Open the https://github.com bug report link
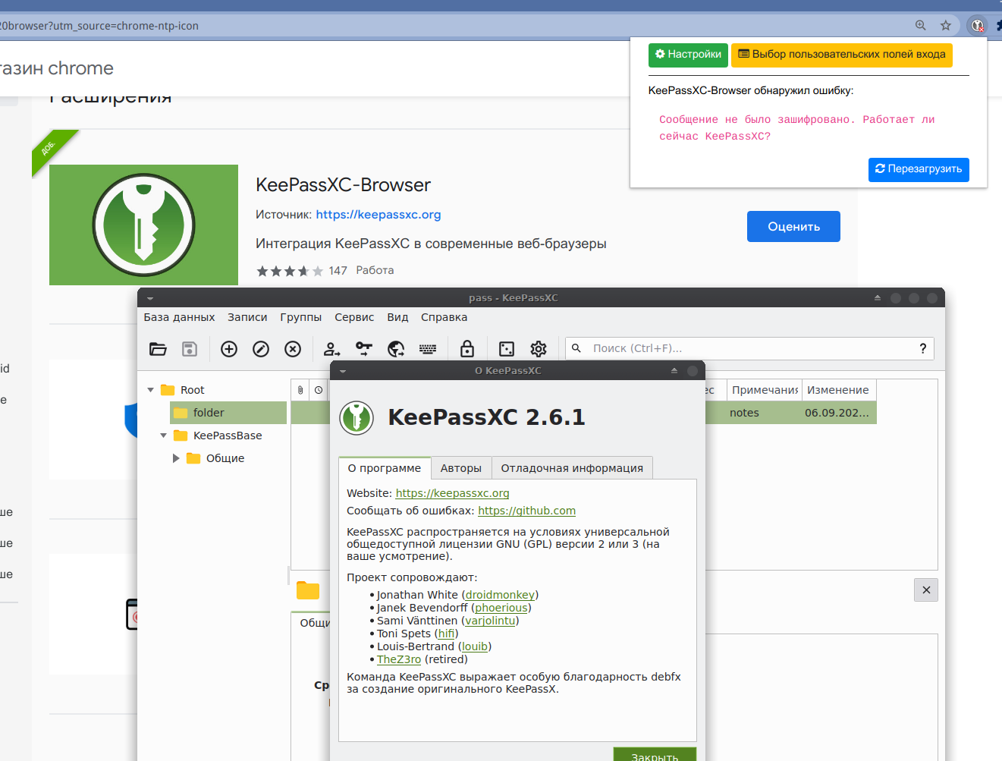The height and width of the screenshot is (761, 1002). click(526, 511)
